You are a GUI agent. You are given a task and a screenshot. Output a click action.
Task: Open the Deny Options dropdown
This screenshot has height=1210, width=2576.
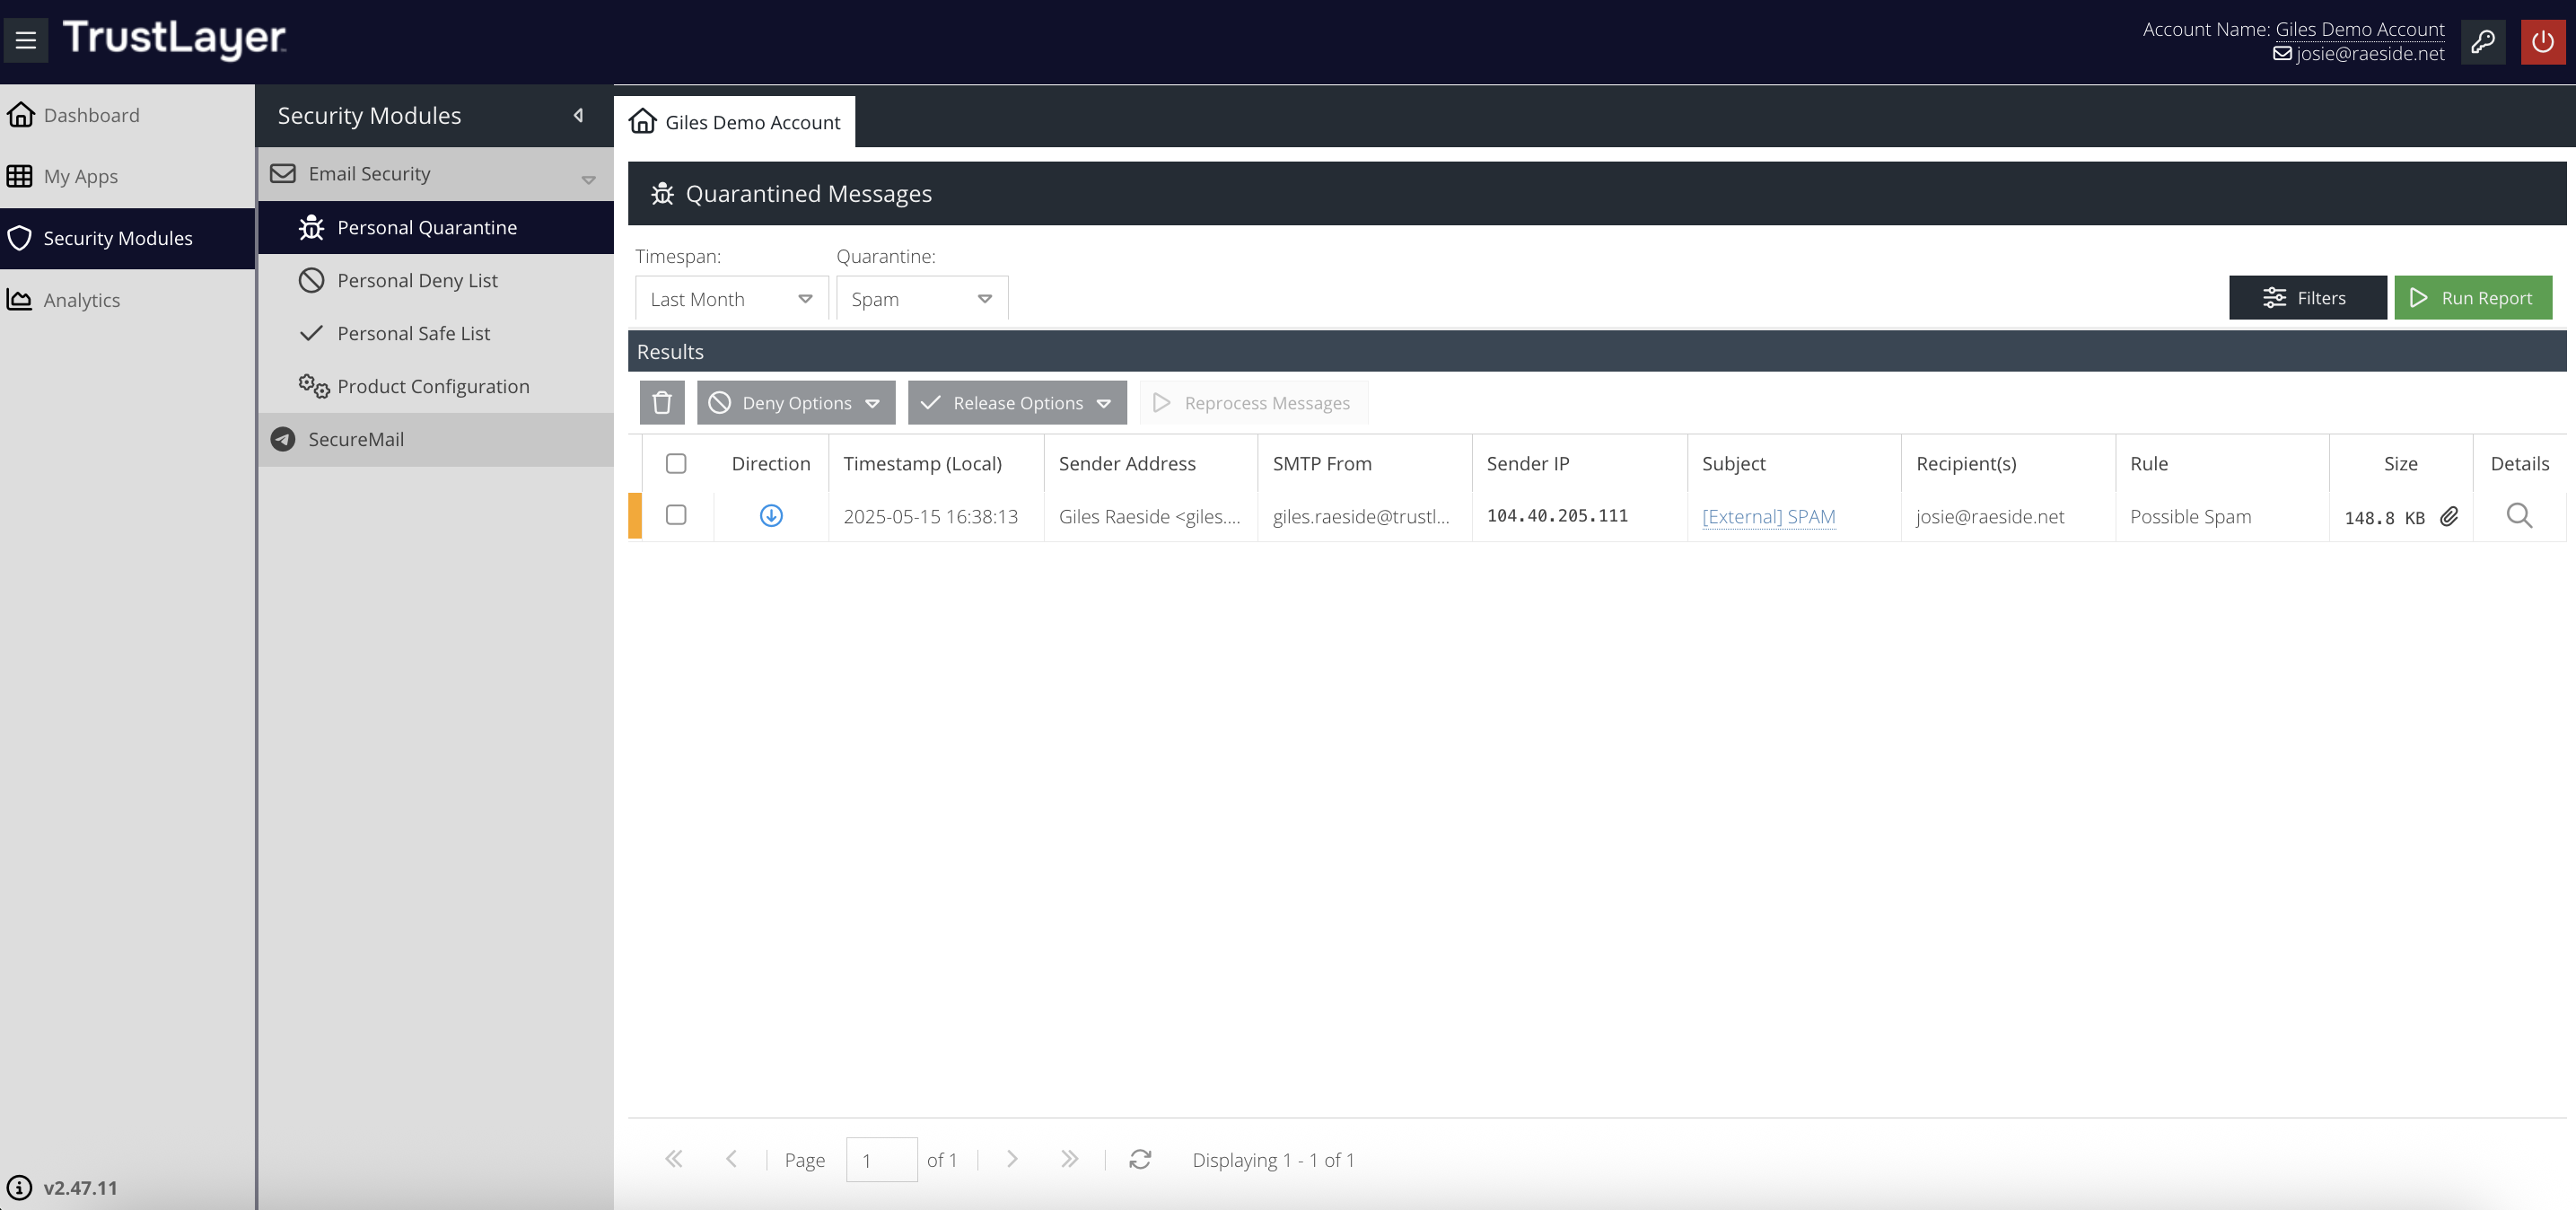click(x=796, y=402)
